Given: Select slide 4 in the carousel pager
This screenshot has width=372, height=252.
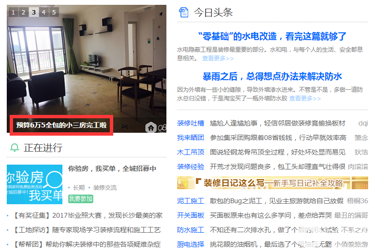Looking at the screenshot, I should pyautogui.click(x=44, y=12).
